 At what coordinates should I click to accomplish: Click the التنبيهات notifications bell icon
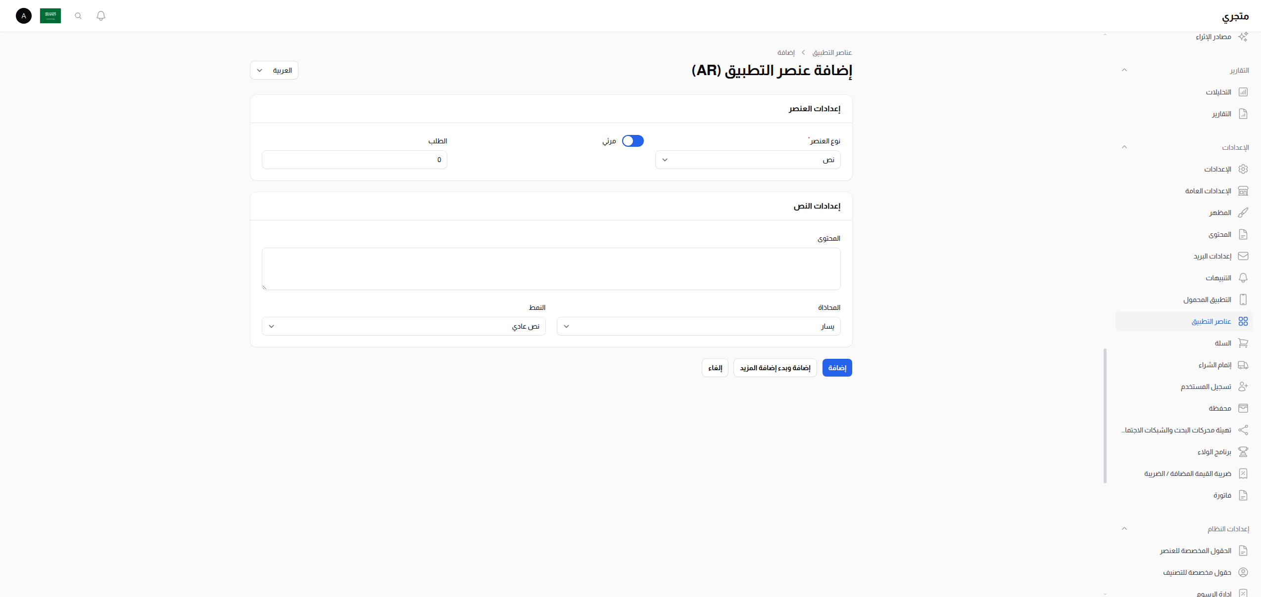1244,277
